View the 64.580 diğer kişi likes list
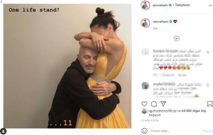 coord(194,111)
